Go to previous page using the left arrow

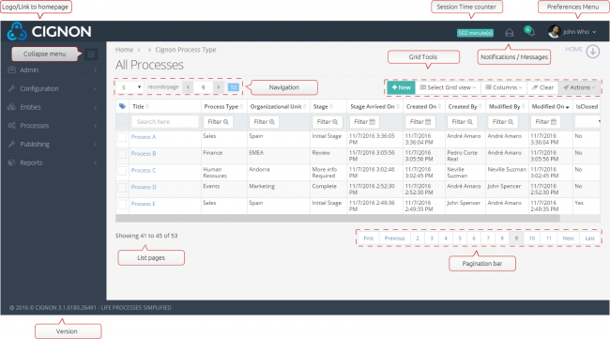coord(188,87)
